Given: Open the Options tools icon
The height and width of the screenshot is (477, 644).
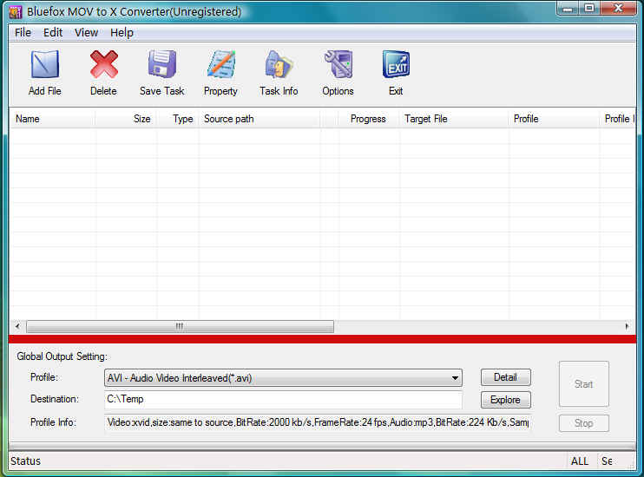Looking at the screenshot, I should 338,64.
